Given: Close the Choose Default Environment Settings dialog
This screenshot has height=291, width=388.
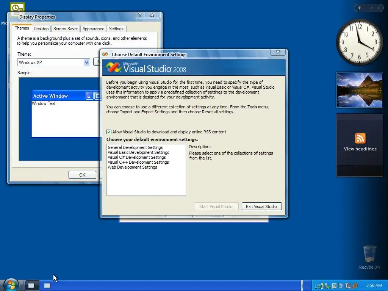Looking at the screenshot, I should 278,52.
